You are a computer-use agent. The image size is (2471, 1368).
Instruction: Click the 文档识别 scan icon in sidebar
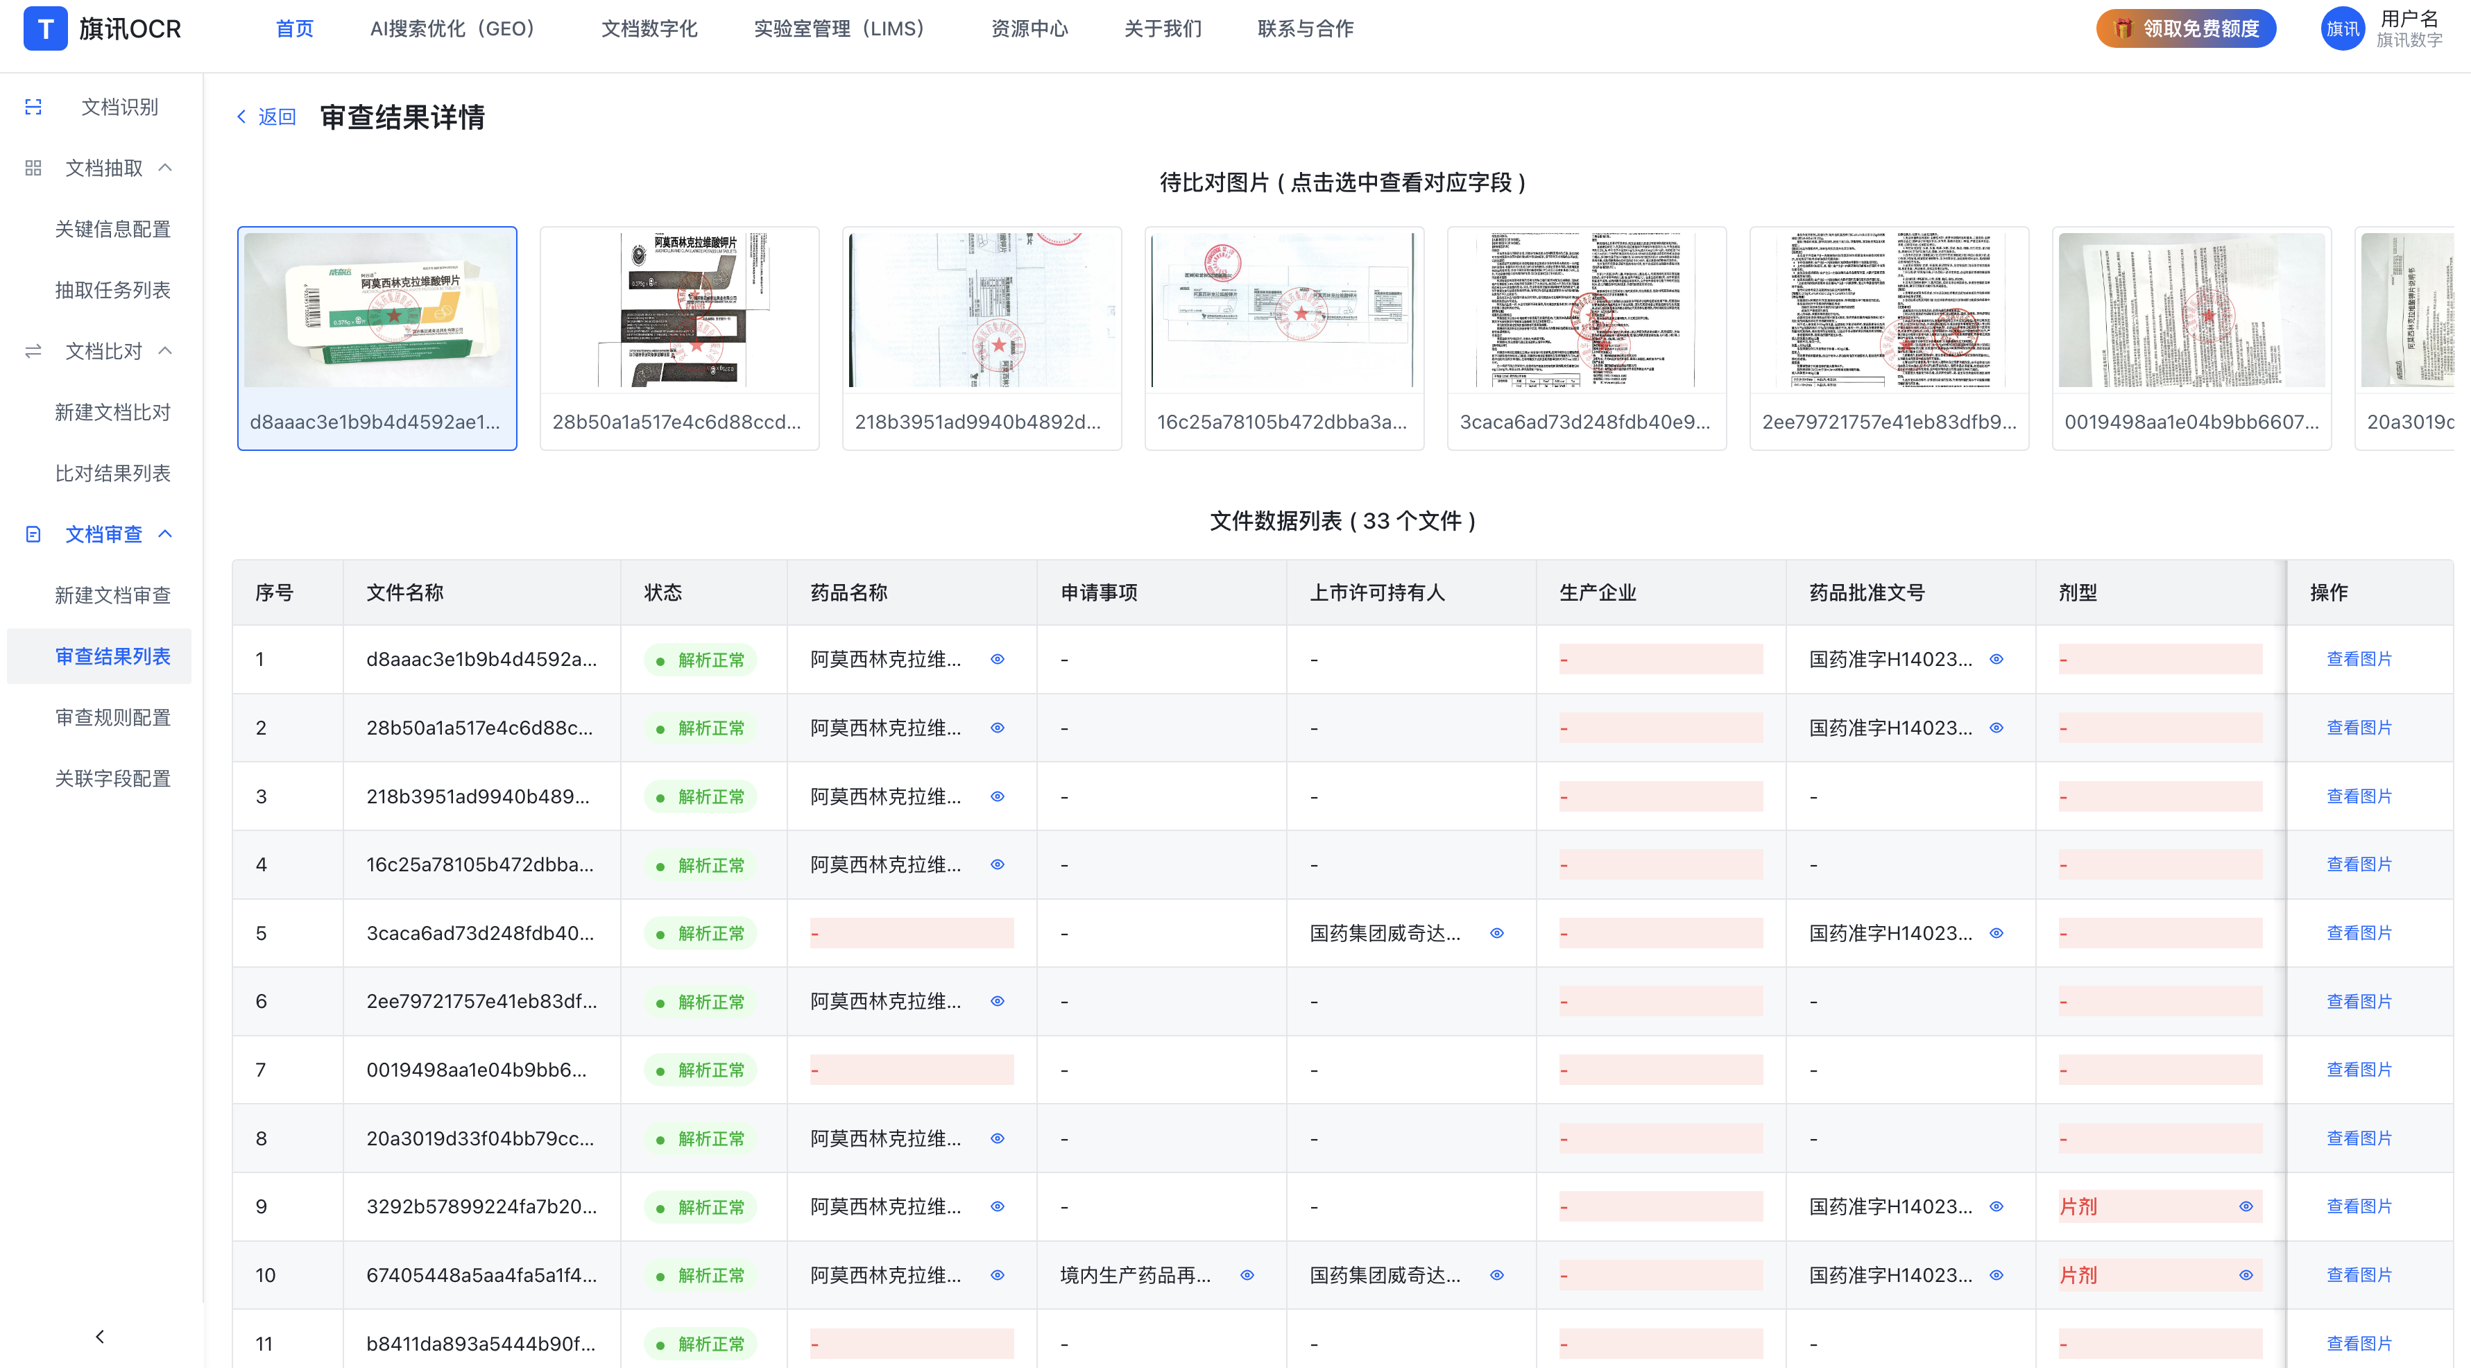pos(33,107)
